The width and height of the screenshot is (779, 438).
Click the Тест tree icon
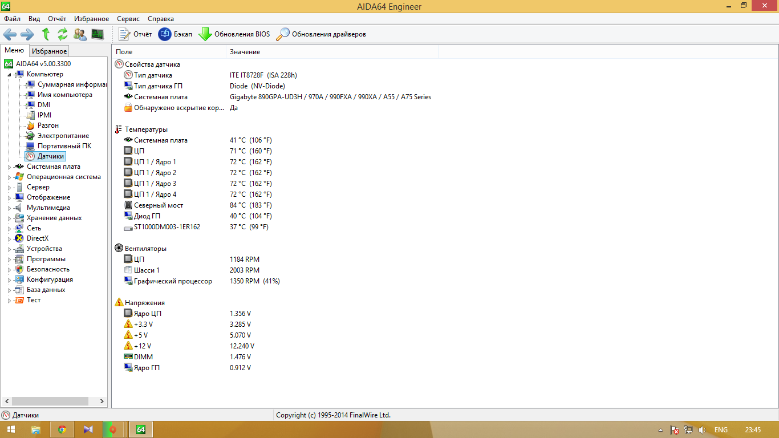click(x=19, y=300)
